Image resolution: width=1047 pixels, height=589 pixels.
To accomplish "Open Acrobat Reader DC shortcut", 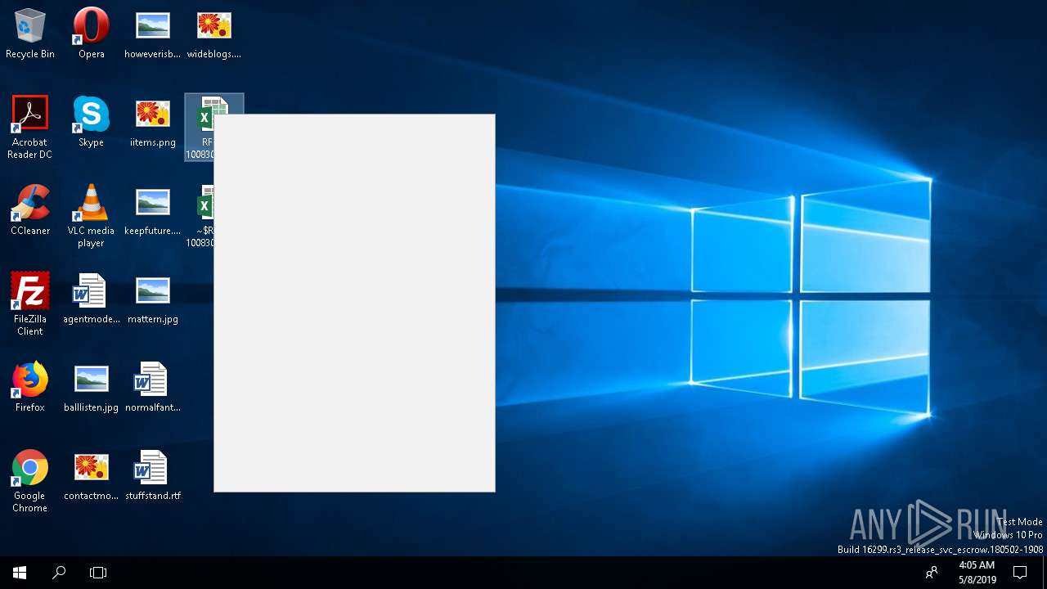I will tap(30, 127).
